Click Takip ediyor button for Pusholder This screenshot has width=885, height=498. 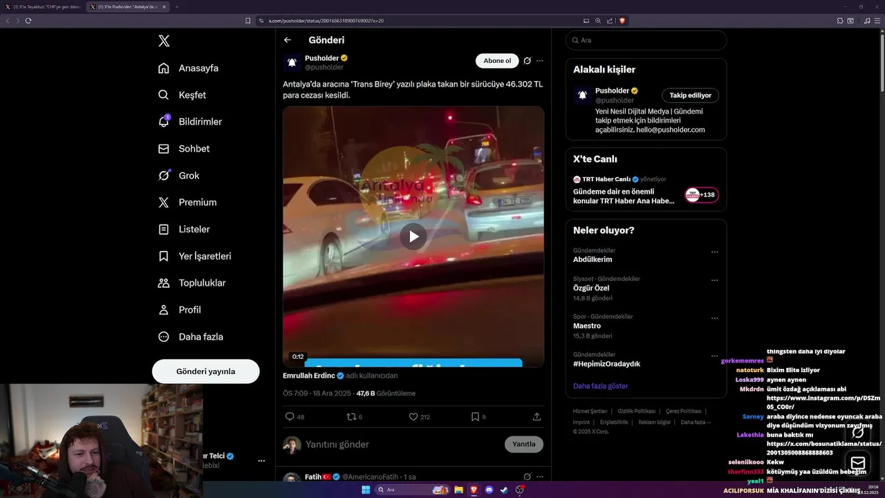point(690,95)
